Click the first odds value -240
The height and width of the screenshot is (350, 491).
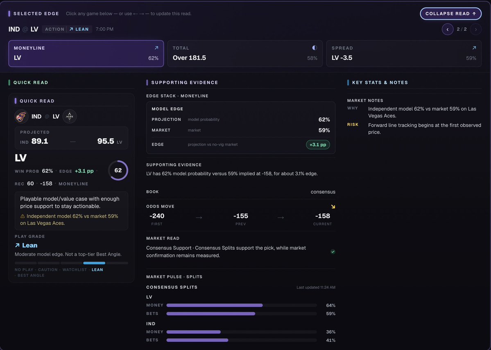[x=157, y=216]
